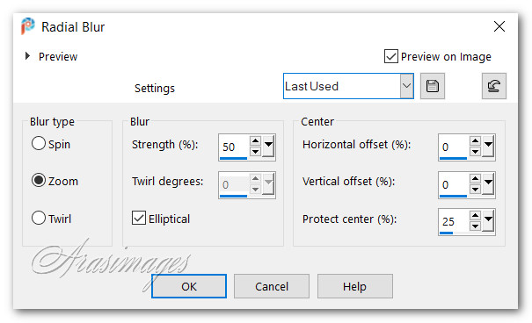
Task: Click the save preset floppy disk icon
Action: (433, 86)
